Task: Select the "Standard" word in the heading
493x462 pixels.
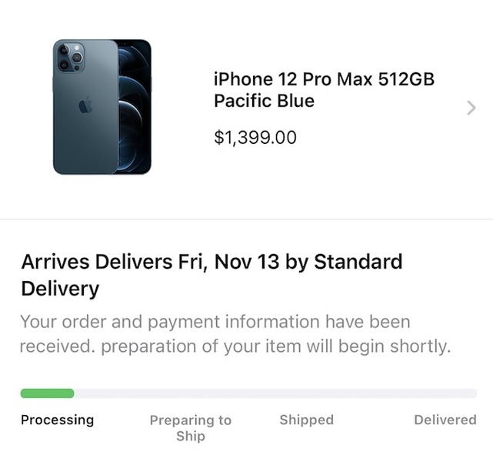Action: pos(358,262)
